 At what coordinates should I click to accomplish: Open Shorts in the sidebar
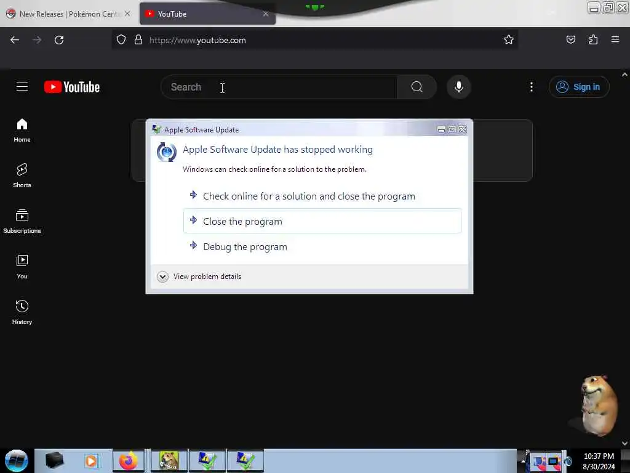point(22,176)
